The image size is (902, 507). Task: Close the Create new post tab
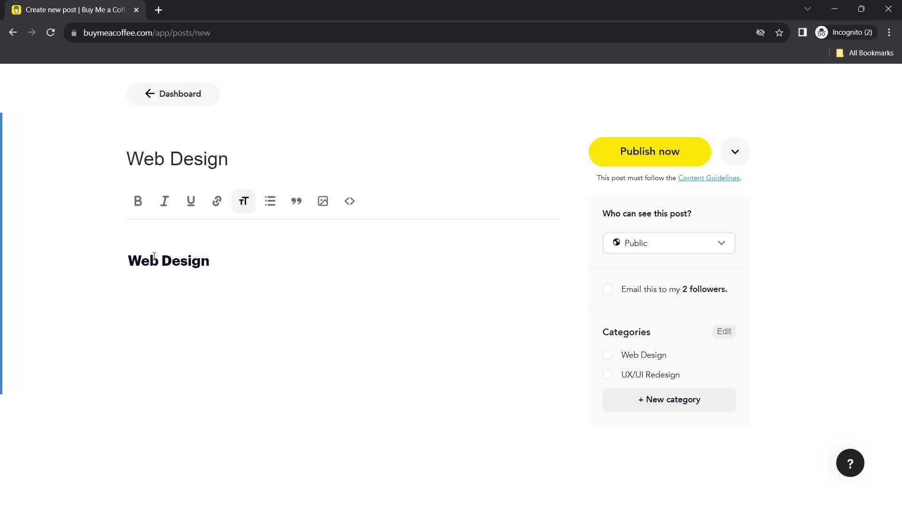pos(136,10)
